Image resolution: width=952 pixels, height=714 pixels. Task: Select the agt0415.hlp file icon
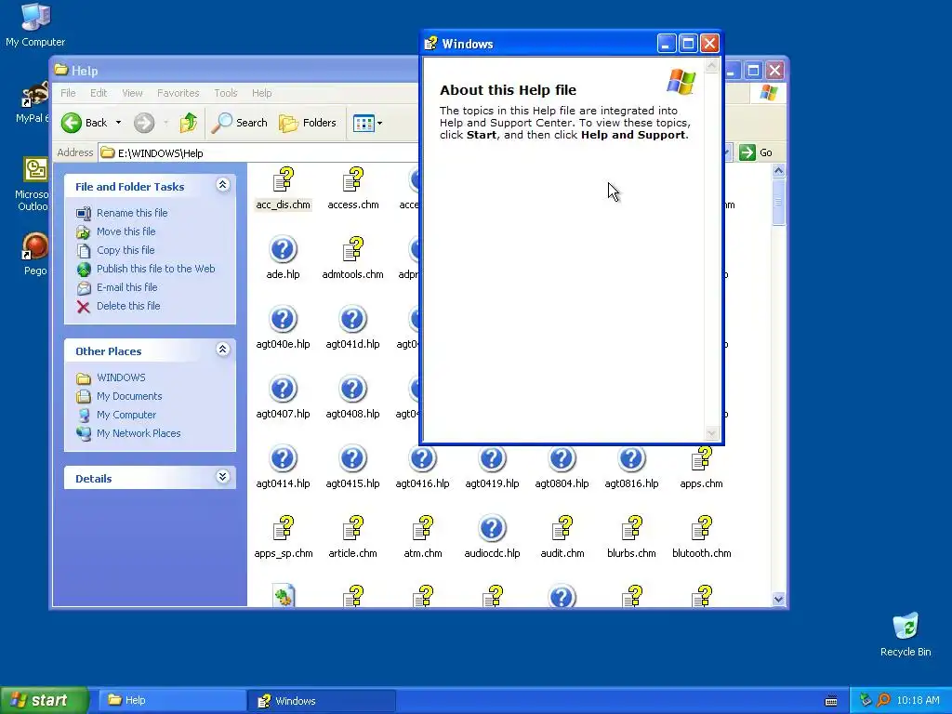click(352, 459)
